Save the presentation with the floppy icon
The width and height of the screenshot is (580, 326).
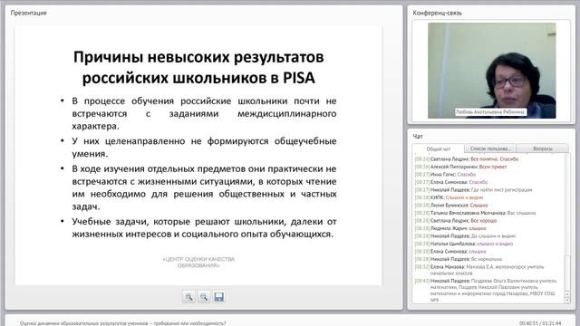point(218,297)
